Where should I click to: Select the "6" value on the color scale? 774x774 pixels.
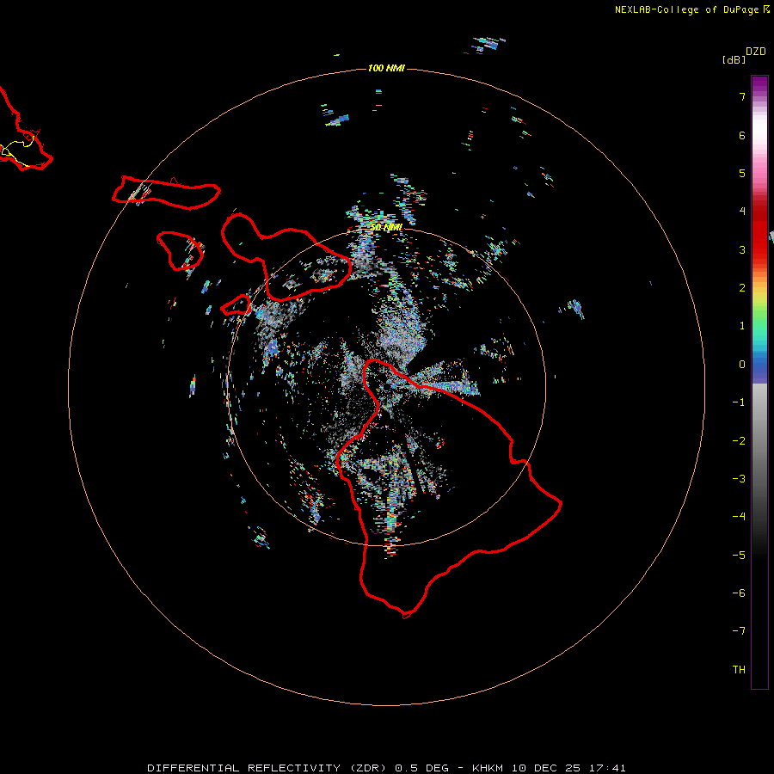coord(742,135)
